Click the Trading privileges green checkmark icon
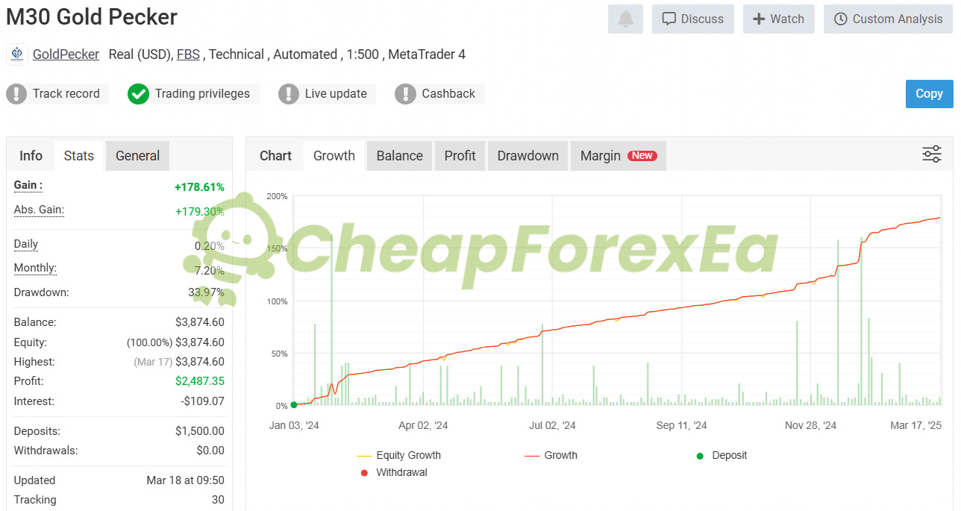This screenshot has height=511, width=961. click(138, 94)
